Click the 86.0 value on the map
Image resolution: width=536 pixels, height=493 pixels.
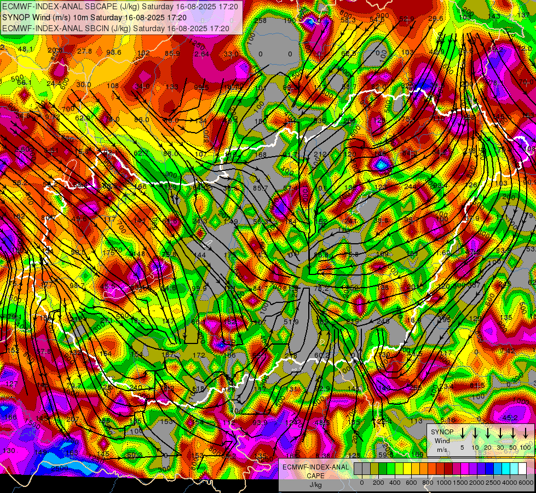141,120
